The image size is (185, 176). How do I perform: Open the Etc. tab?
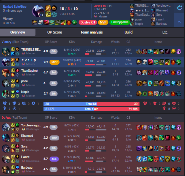[x=165, y=32]
